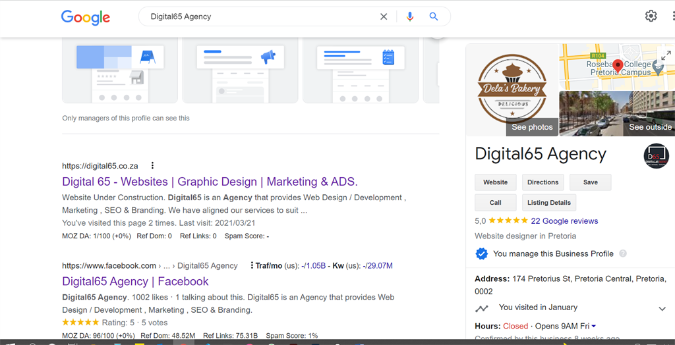Click the Google logo

coord(86,17)
